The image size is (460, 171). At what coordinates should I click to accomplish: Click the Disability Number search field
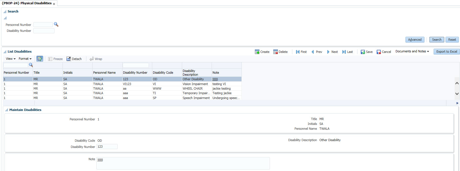coord(44,31)
